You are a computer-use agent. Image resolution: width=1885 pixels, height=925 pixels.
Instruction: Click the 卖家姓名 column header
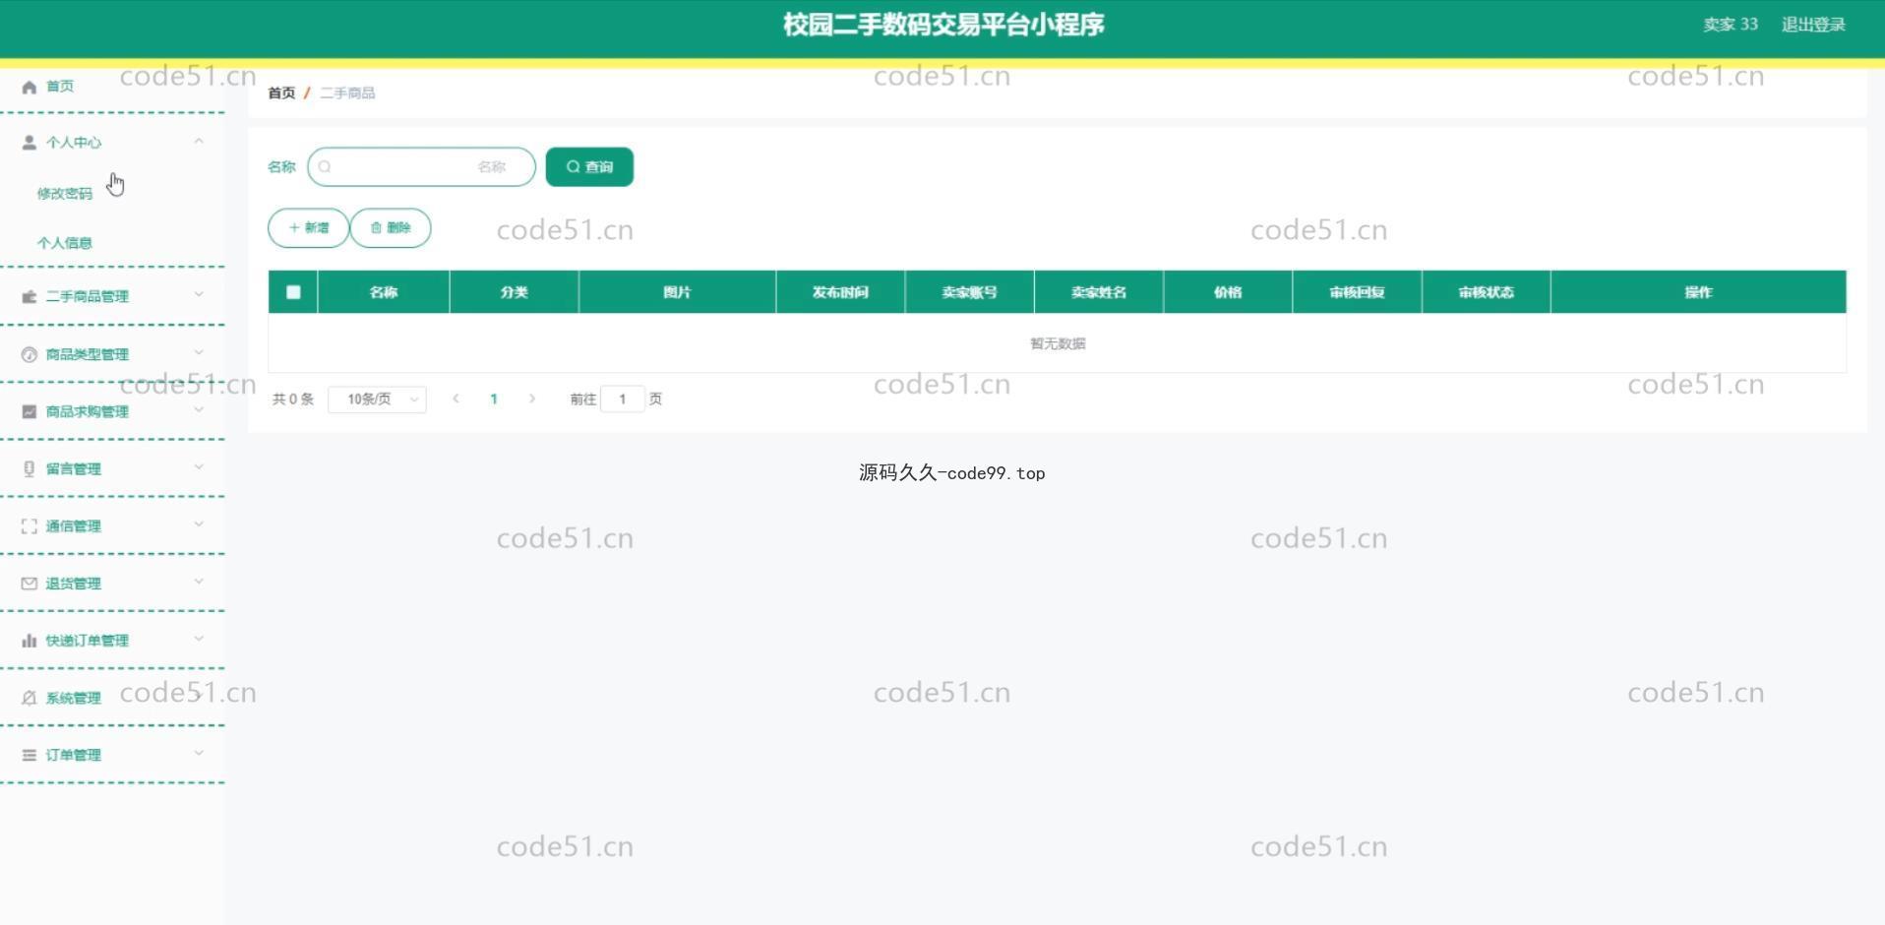tap(1099, 292)
